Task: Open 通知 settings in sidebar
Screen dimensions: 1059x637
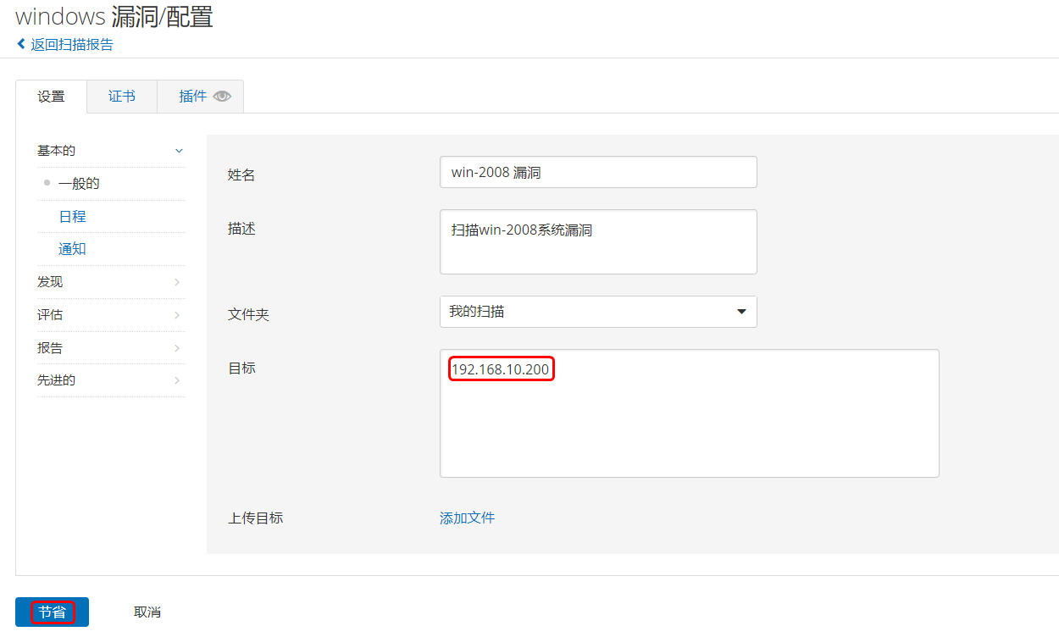Action: pos(72,249)
